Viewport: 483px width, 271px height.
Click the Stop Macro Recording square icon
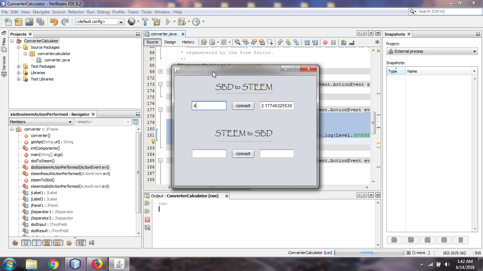click(333, 42)
